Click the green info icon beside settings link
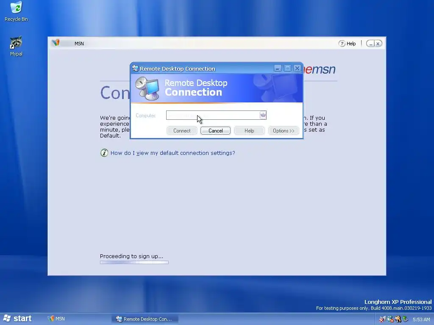Image resolution: width=434 pixels, height=325 pixels. [104, 152]
